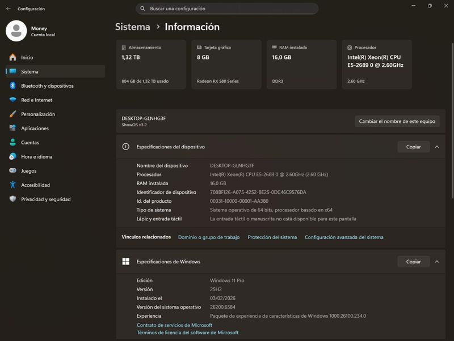Open Términos de licencia del software link
Viewport: 454px width, 341px height.
coord(188,333)
